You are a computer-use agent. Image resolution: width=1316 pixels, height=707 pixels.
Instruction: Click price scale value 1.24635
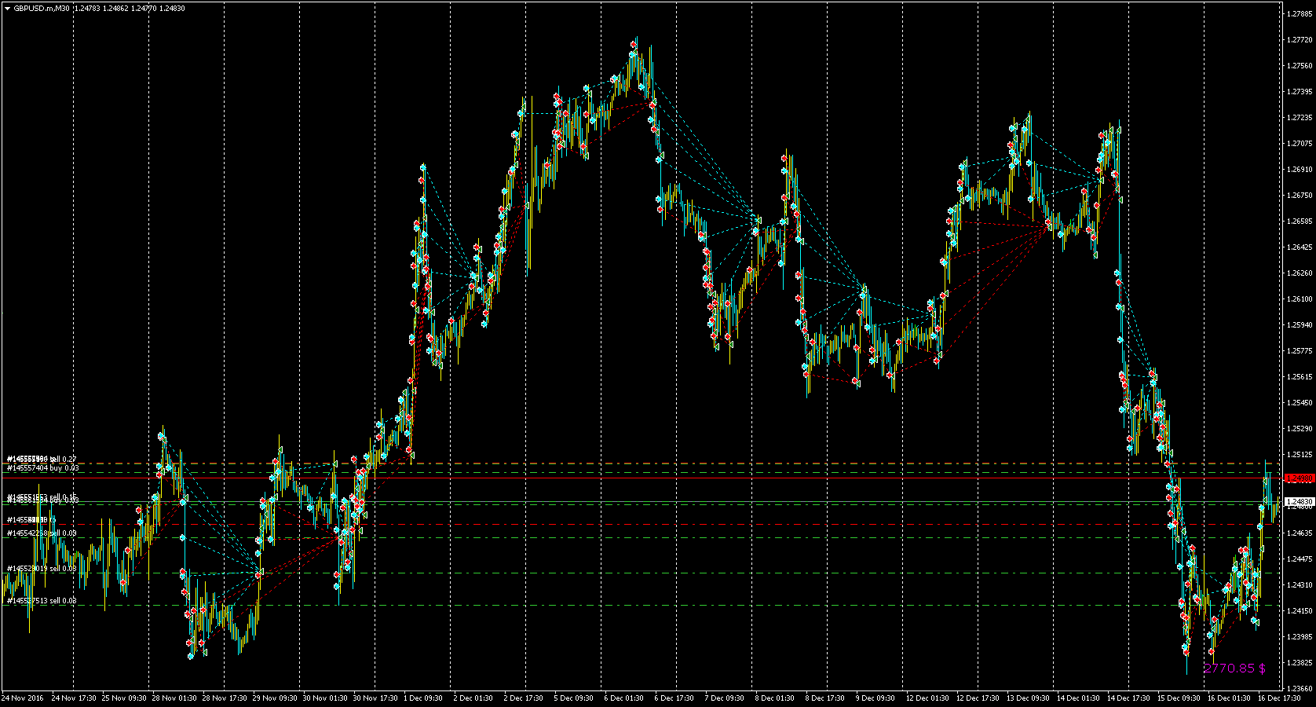pyautogui.click(x=1300, y=533)
